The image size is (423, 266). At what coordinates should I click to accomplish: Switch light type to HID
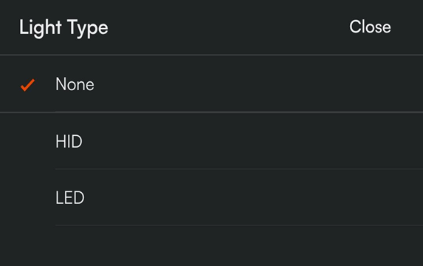(x=211, y=140)
